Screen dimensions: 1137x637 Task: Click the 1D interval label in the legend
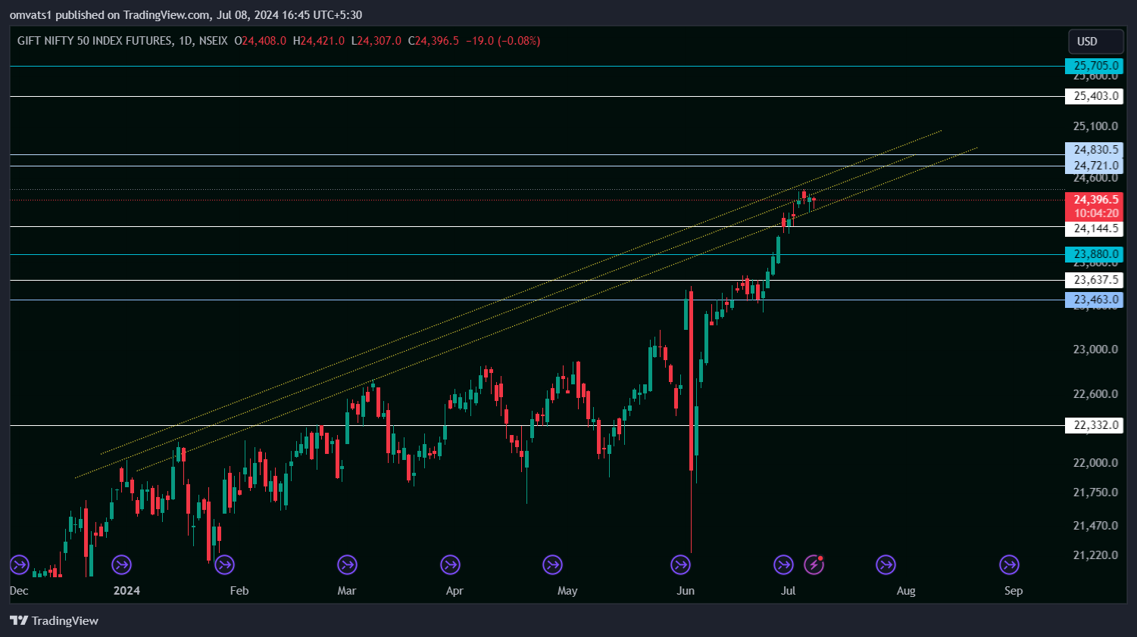(186, 41)
